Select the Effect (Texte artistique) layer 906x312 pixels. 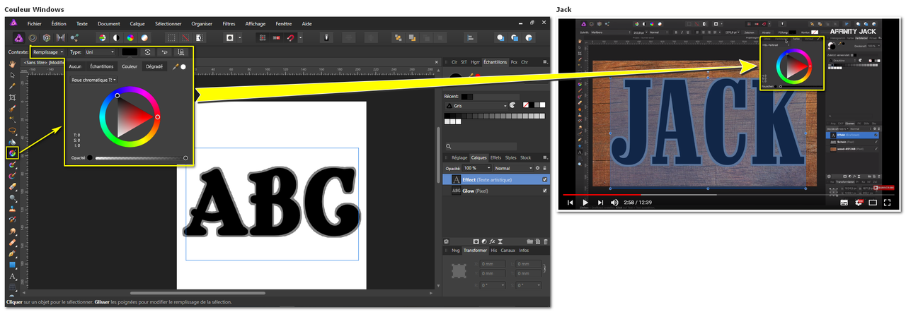(x=497, y=180)
